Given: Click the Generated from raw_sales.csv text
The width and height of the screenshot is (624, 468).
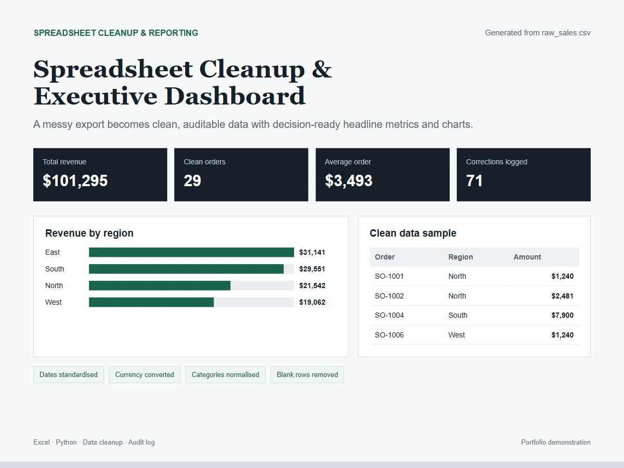Looking at the screenshot, I should [x=538, y=33].
